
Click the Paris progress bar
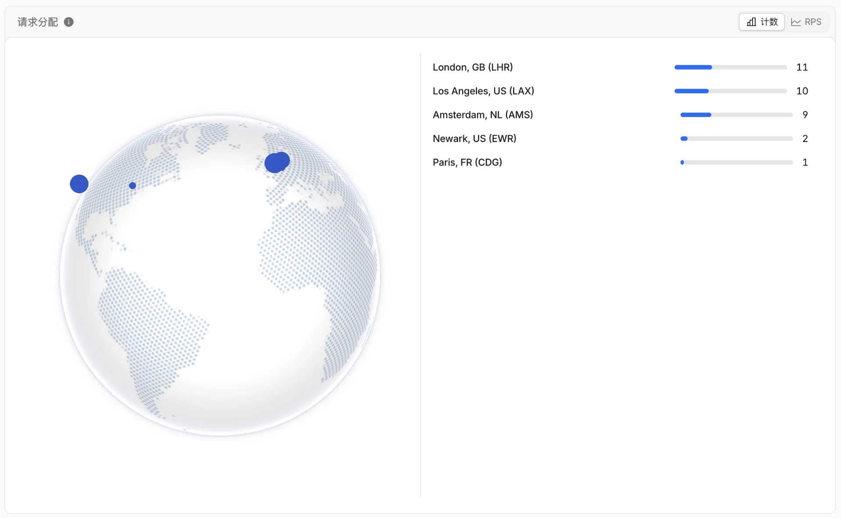click(736, 162)
